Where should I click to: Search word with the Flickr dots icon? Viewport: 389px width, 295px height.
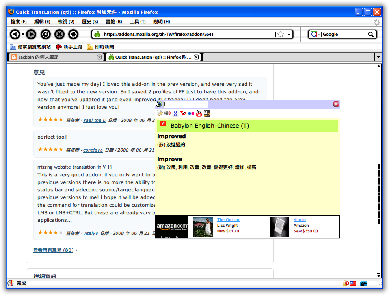point(191,113)
